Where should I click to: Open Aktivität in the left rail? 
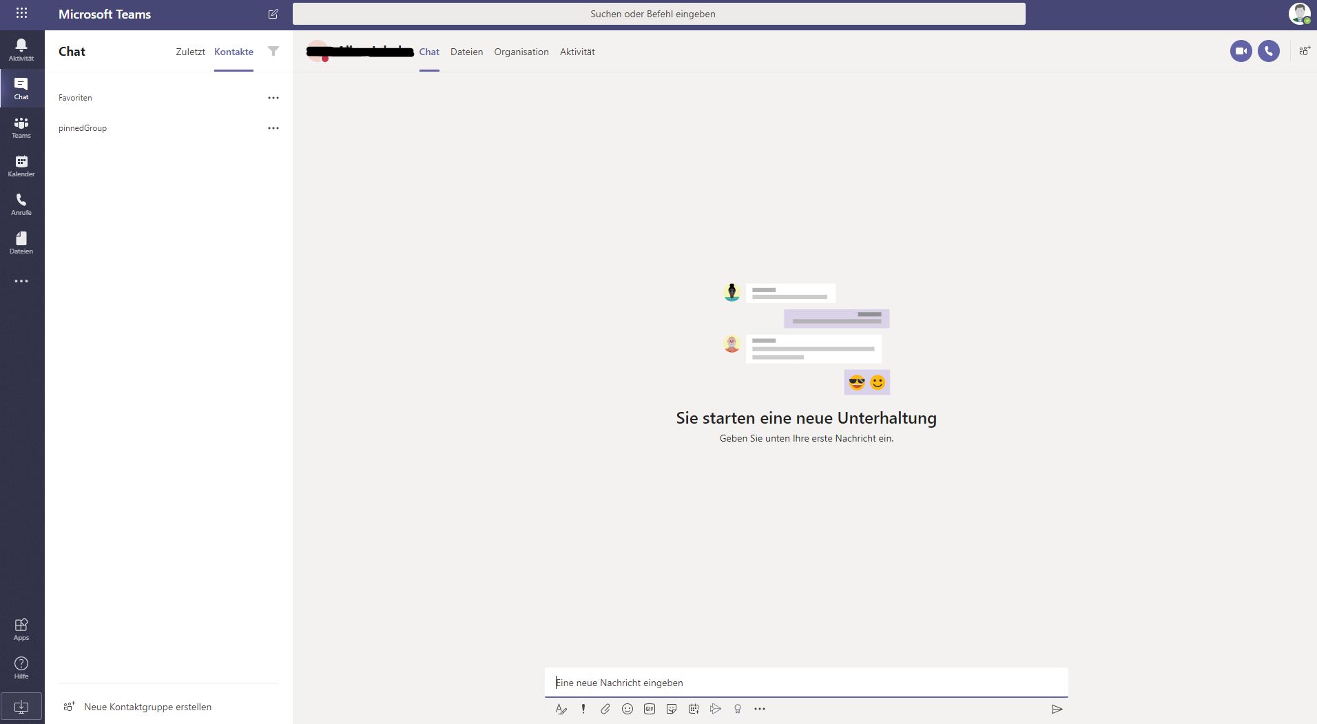[21, 50]
